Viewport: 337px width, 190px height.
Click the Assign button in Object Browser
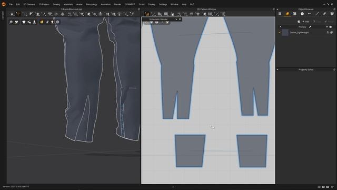[329, 22]
